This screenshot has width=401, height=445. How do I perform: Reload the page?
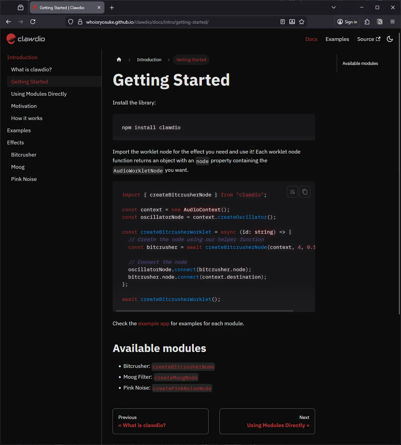33,22
